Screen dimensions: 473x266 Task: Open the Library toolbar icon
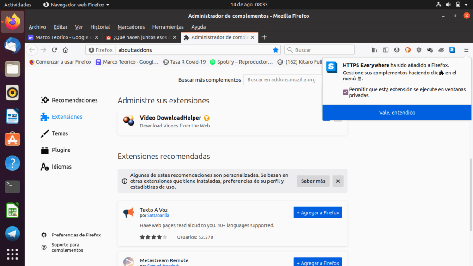coord(374,50)
